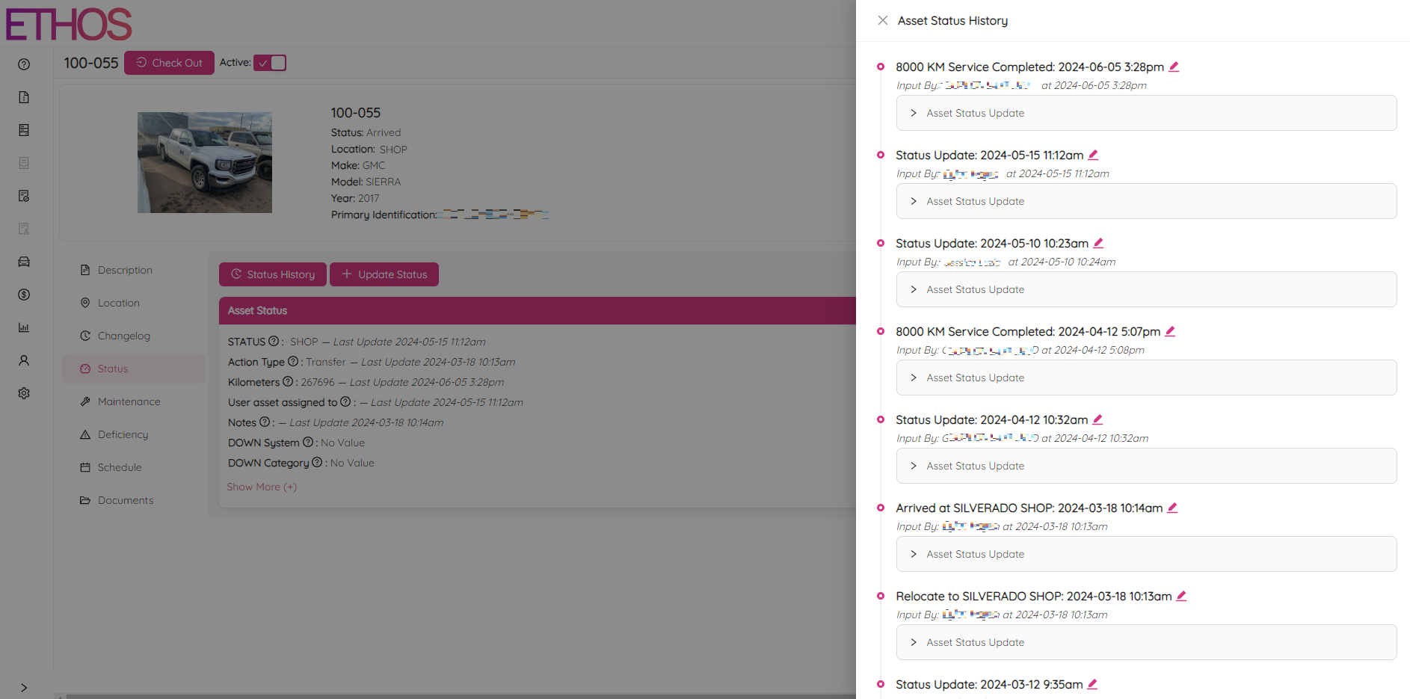Click the help question mark sidebar icon

coord(24,64)
